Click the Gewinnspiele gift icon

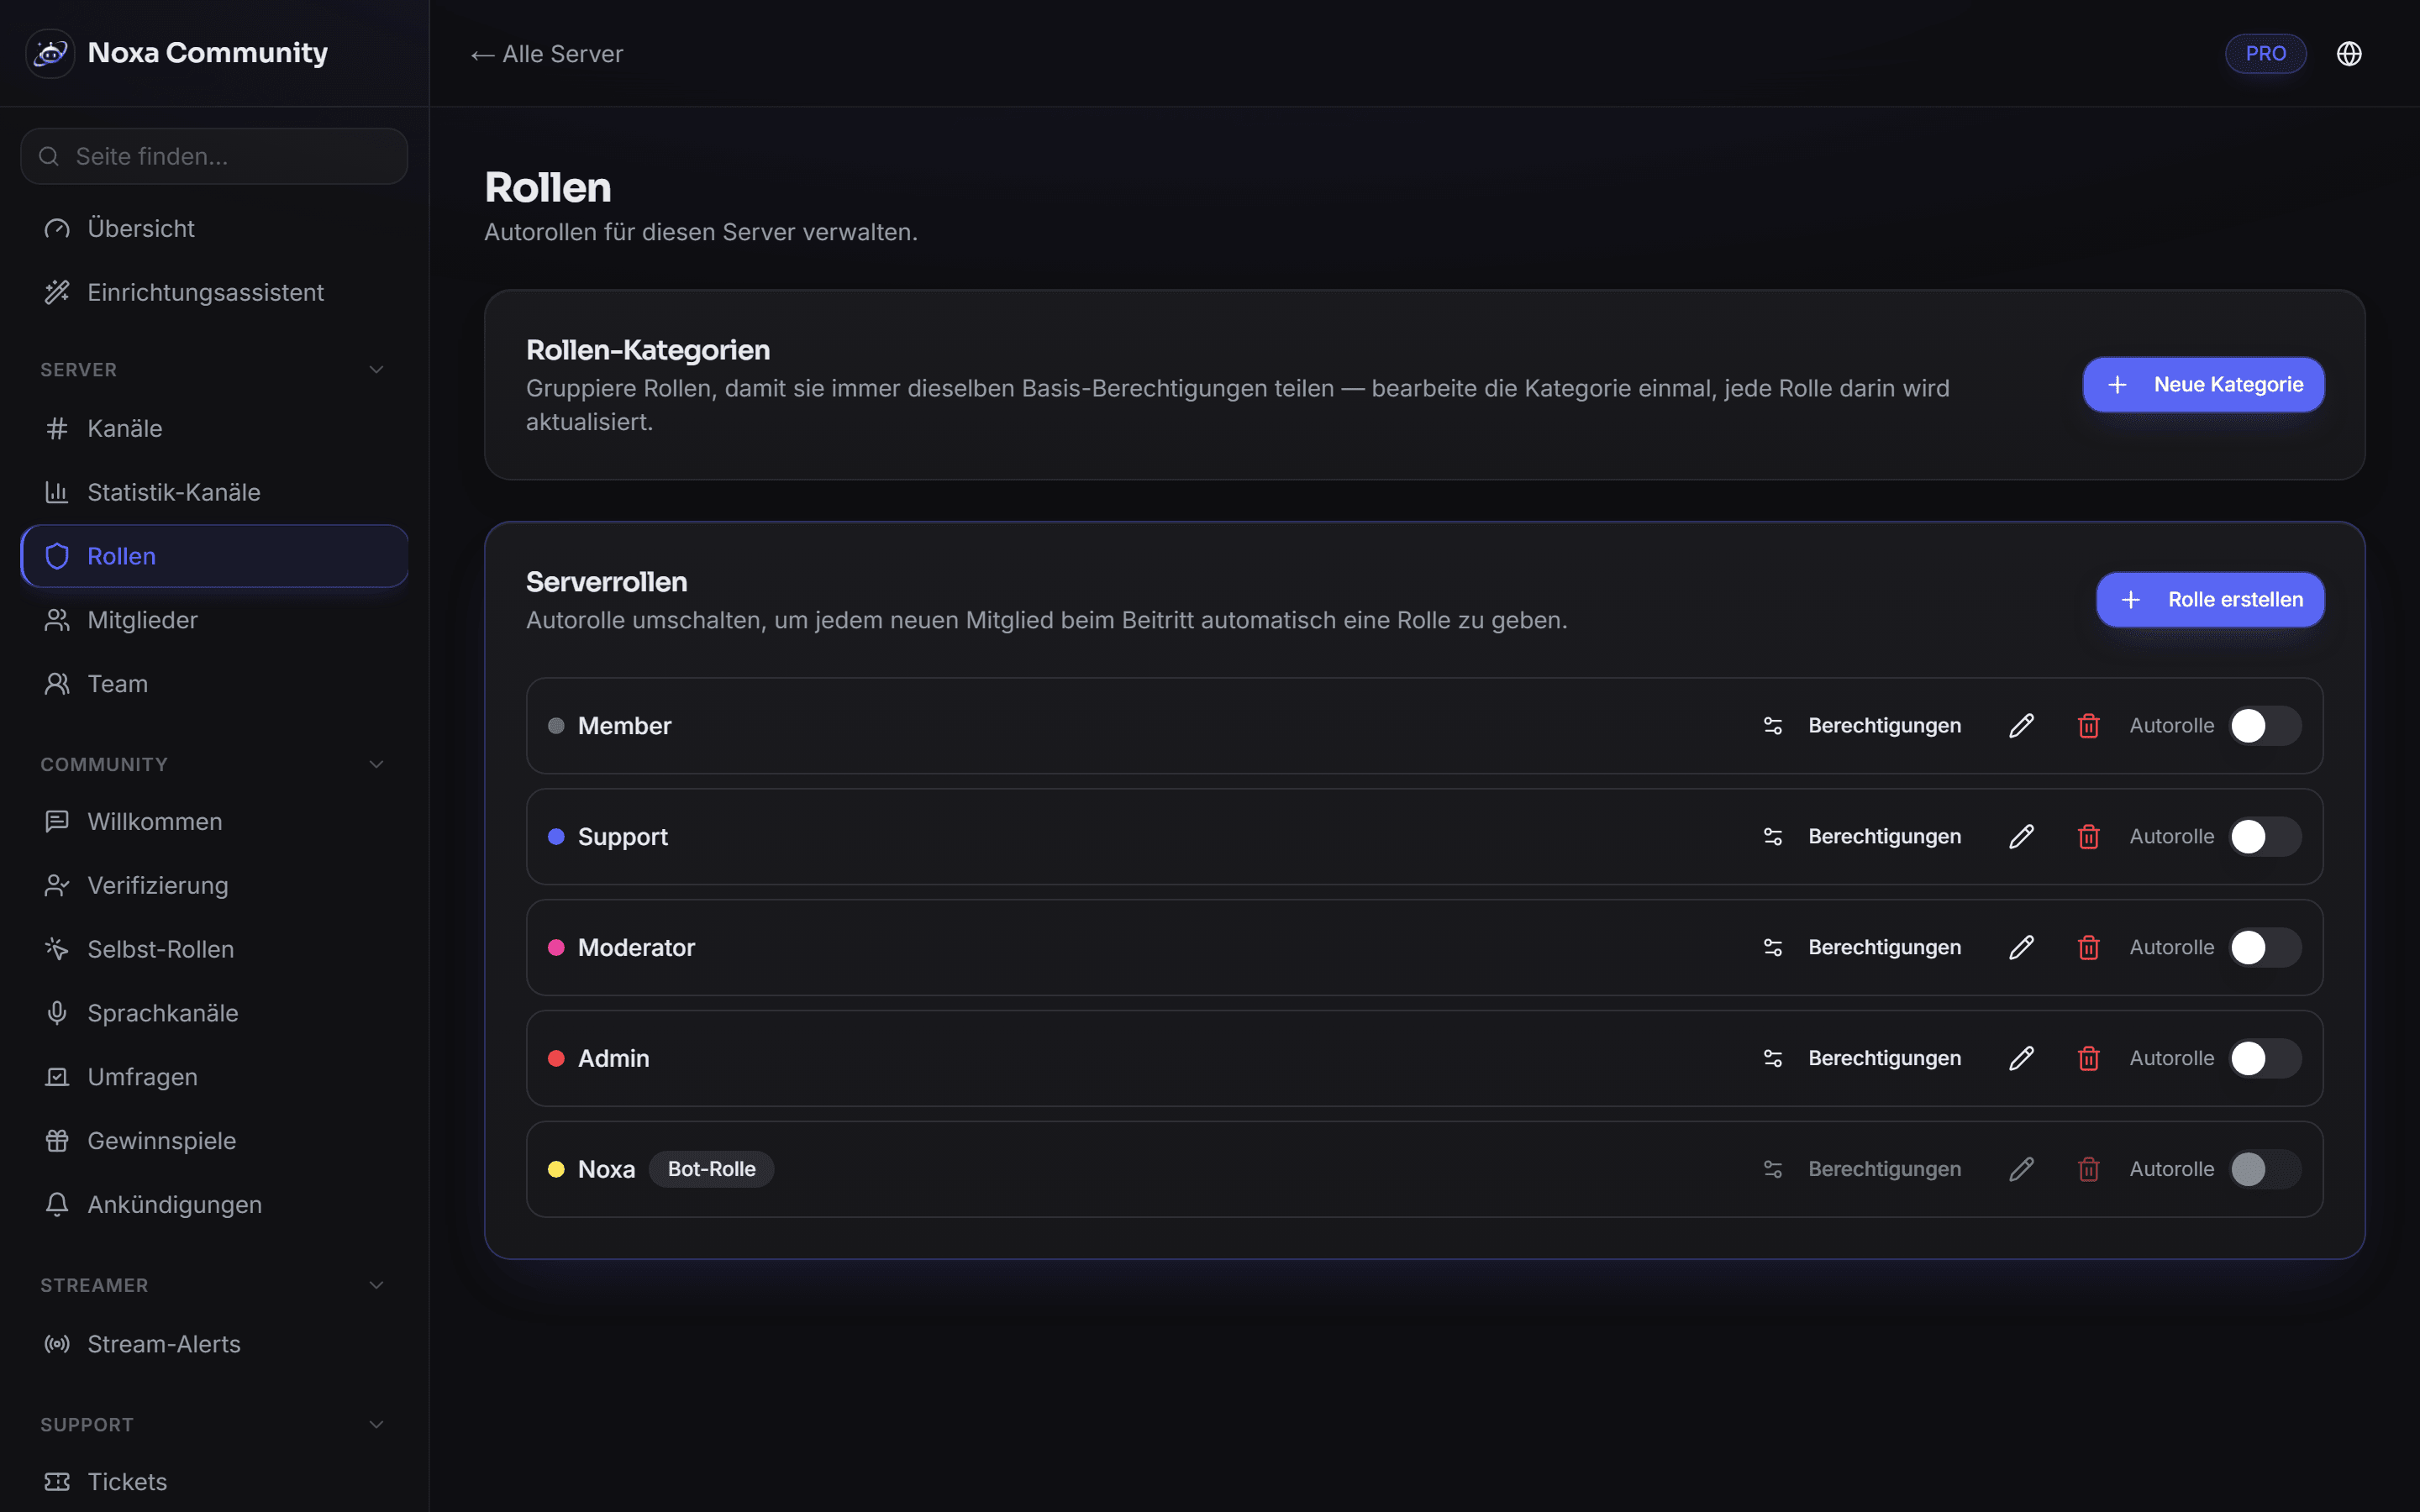(57, 1141)
